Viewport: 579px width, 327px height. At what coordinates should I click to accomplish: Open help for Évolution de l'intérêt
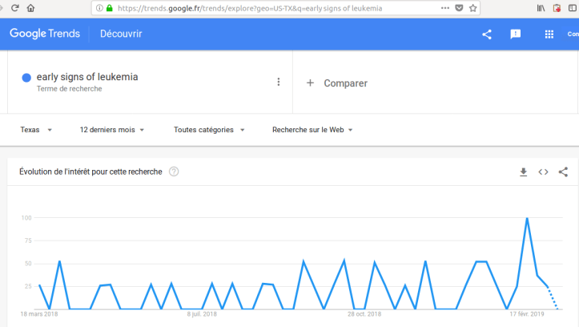(174, 172)
